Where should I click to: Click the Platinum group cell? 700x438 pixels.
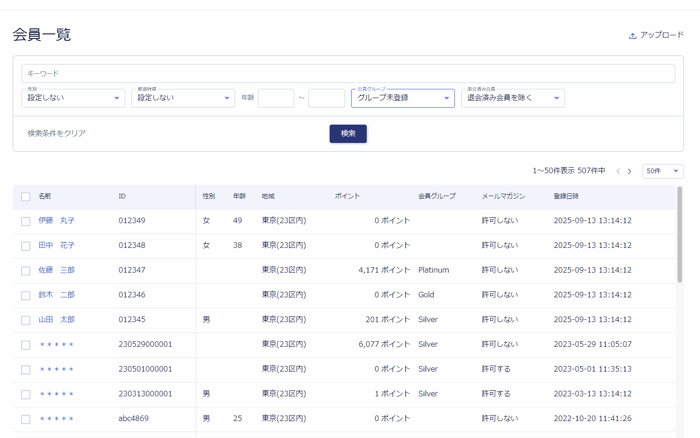pyautogui.click(x=434, y=270)
